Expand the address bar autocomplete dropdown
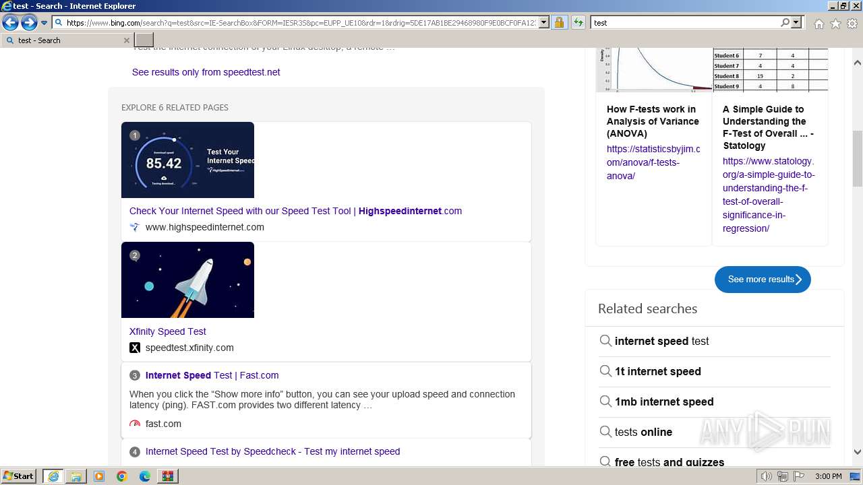The image size is (863, 485). point(544,22)
